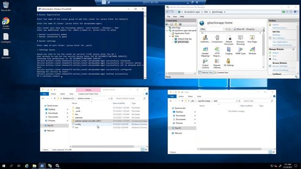Select the config file in actions-runner

[109, 124]
